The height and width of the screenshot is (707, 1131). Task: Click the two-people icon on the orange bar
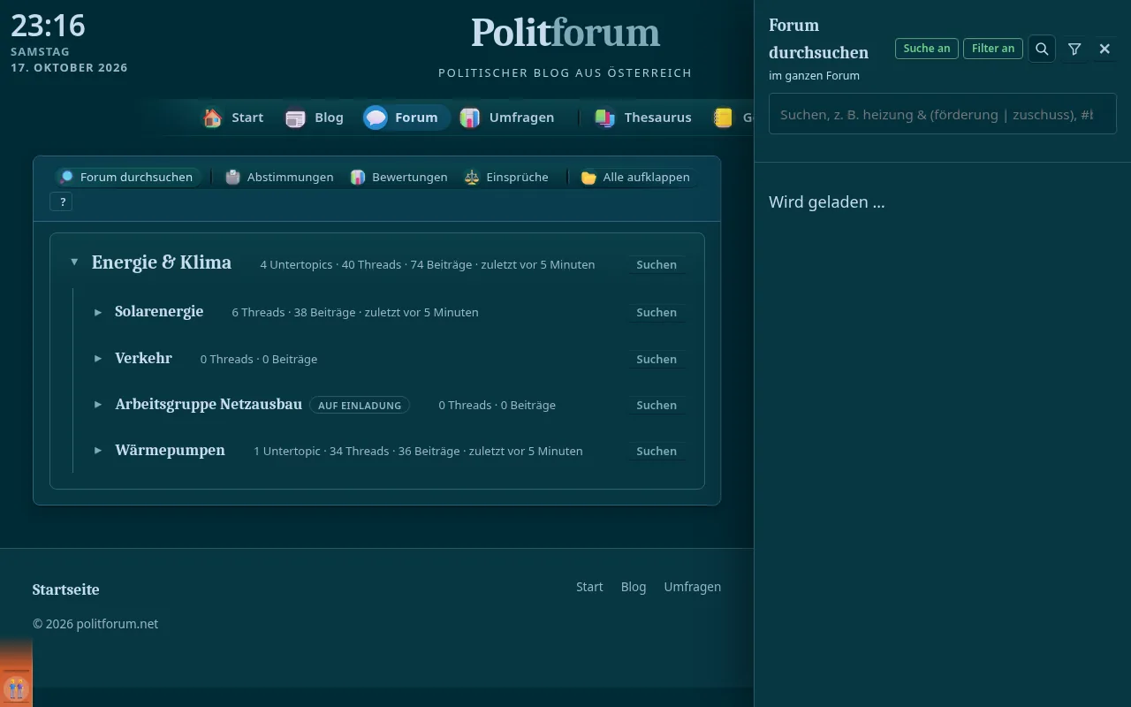[16, 688]
